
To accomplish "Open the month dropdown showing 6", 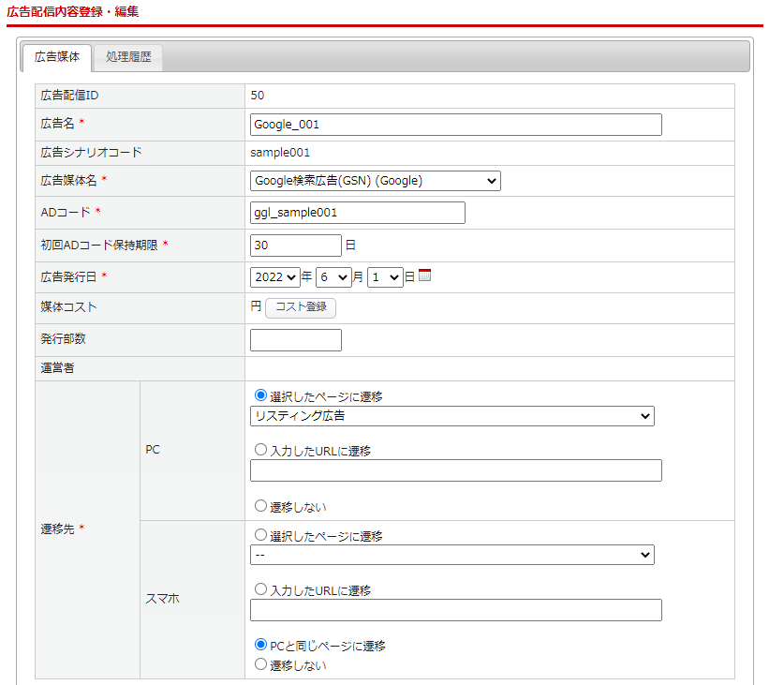I will (333, 277).
